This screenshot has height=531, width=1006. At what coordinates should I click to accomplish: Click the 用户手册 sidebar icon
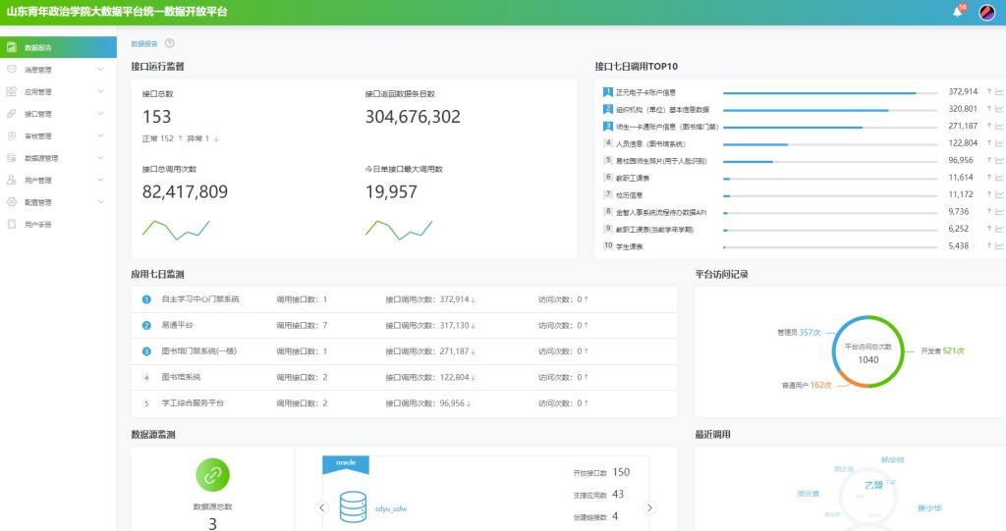(11, 225)
